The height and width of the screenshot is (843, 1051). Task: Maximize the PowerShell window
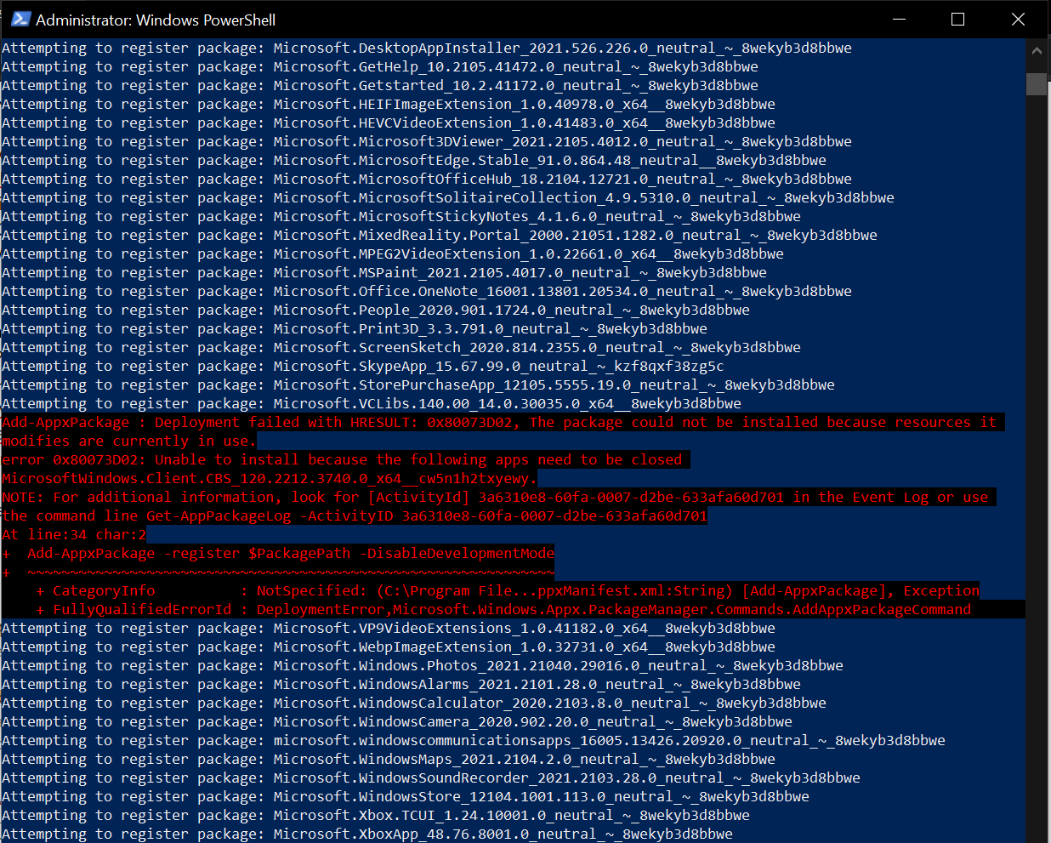[957, 19]
